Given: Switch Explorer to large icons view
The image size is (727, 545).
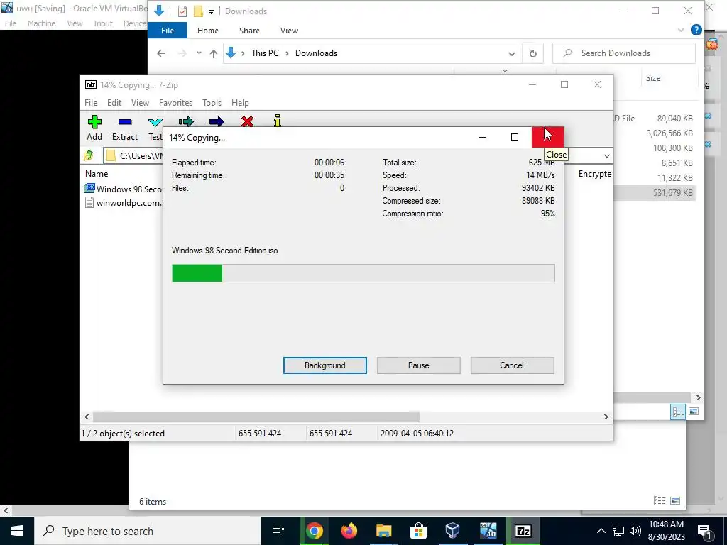Looking at the screenshot, I should [694, 412].
